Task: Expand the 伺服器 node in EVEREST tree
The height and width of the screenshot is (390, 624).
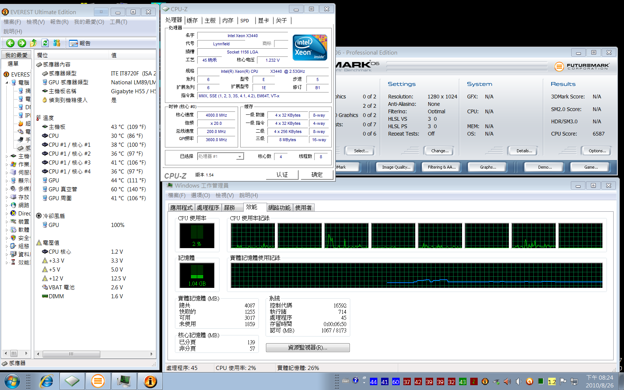Action: point(7,172)
